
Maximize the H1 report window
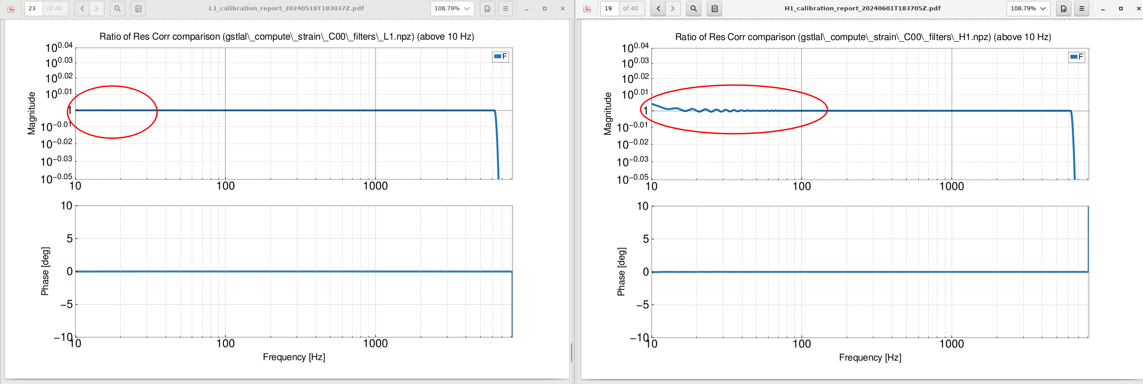pyautogui.click(x=1121, y=9)
